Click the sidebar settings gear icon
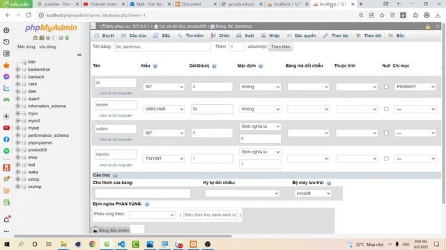The width and height of the screenshot is (446, 250). pyautogui.click(x=6, y=31)
